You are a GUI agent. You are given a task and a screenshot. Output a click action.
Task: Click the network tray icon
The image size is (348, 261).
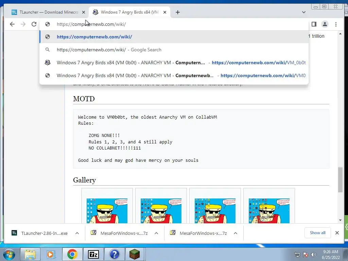[297, 255]
